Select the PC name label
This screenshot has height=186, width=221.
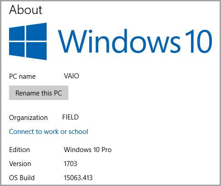click(22, 76)
